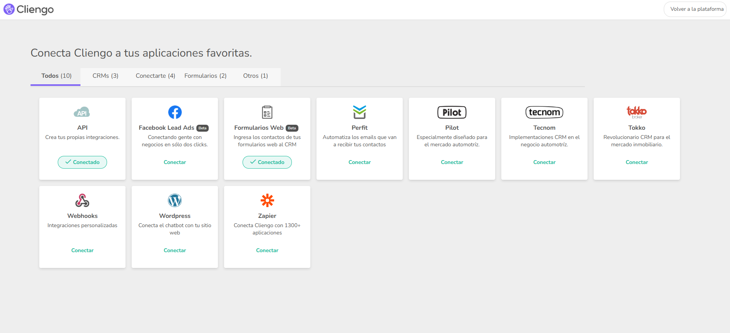730x333 pixels.
Task: Click the 'Tecnom' card title
Action: [x=544, y=128]
